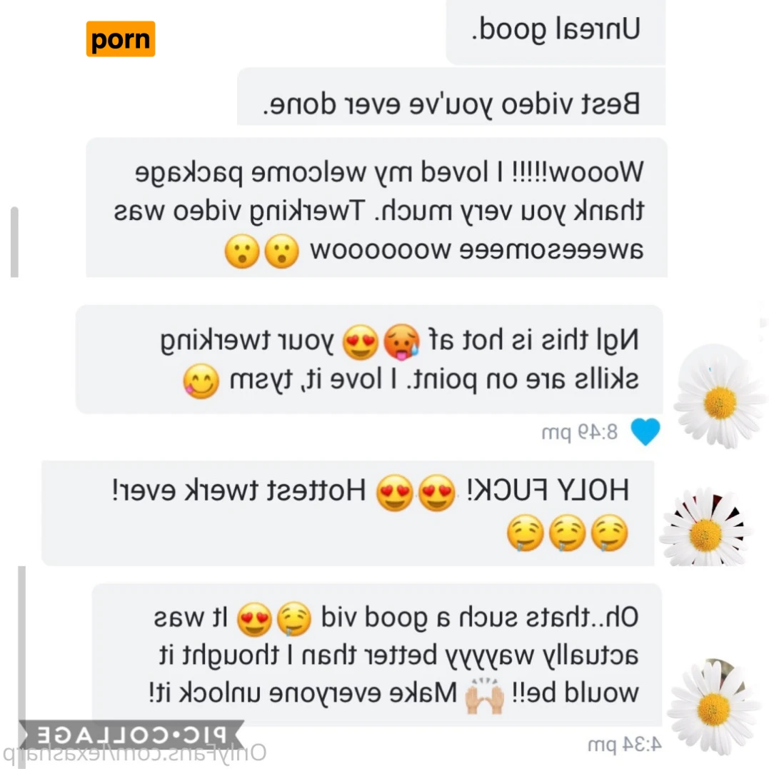Click the raised hands emoji

tap(484, 695)
